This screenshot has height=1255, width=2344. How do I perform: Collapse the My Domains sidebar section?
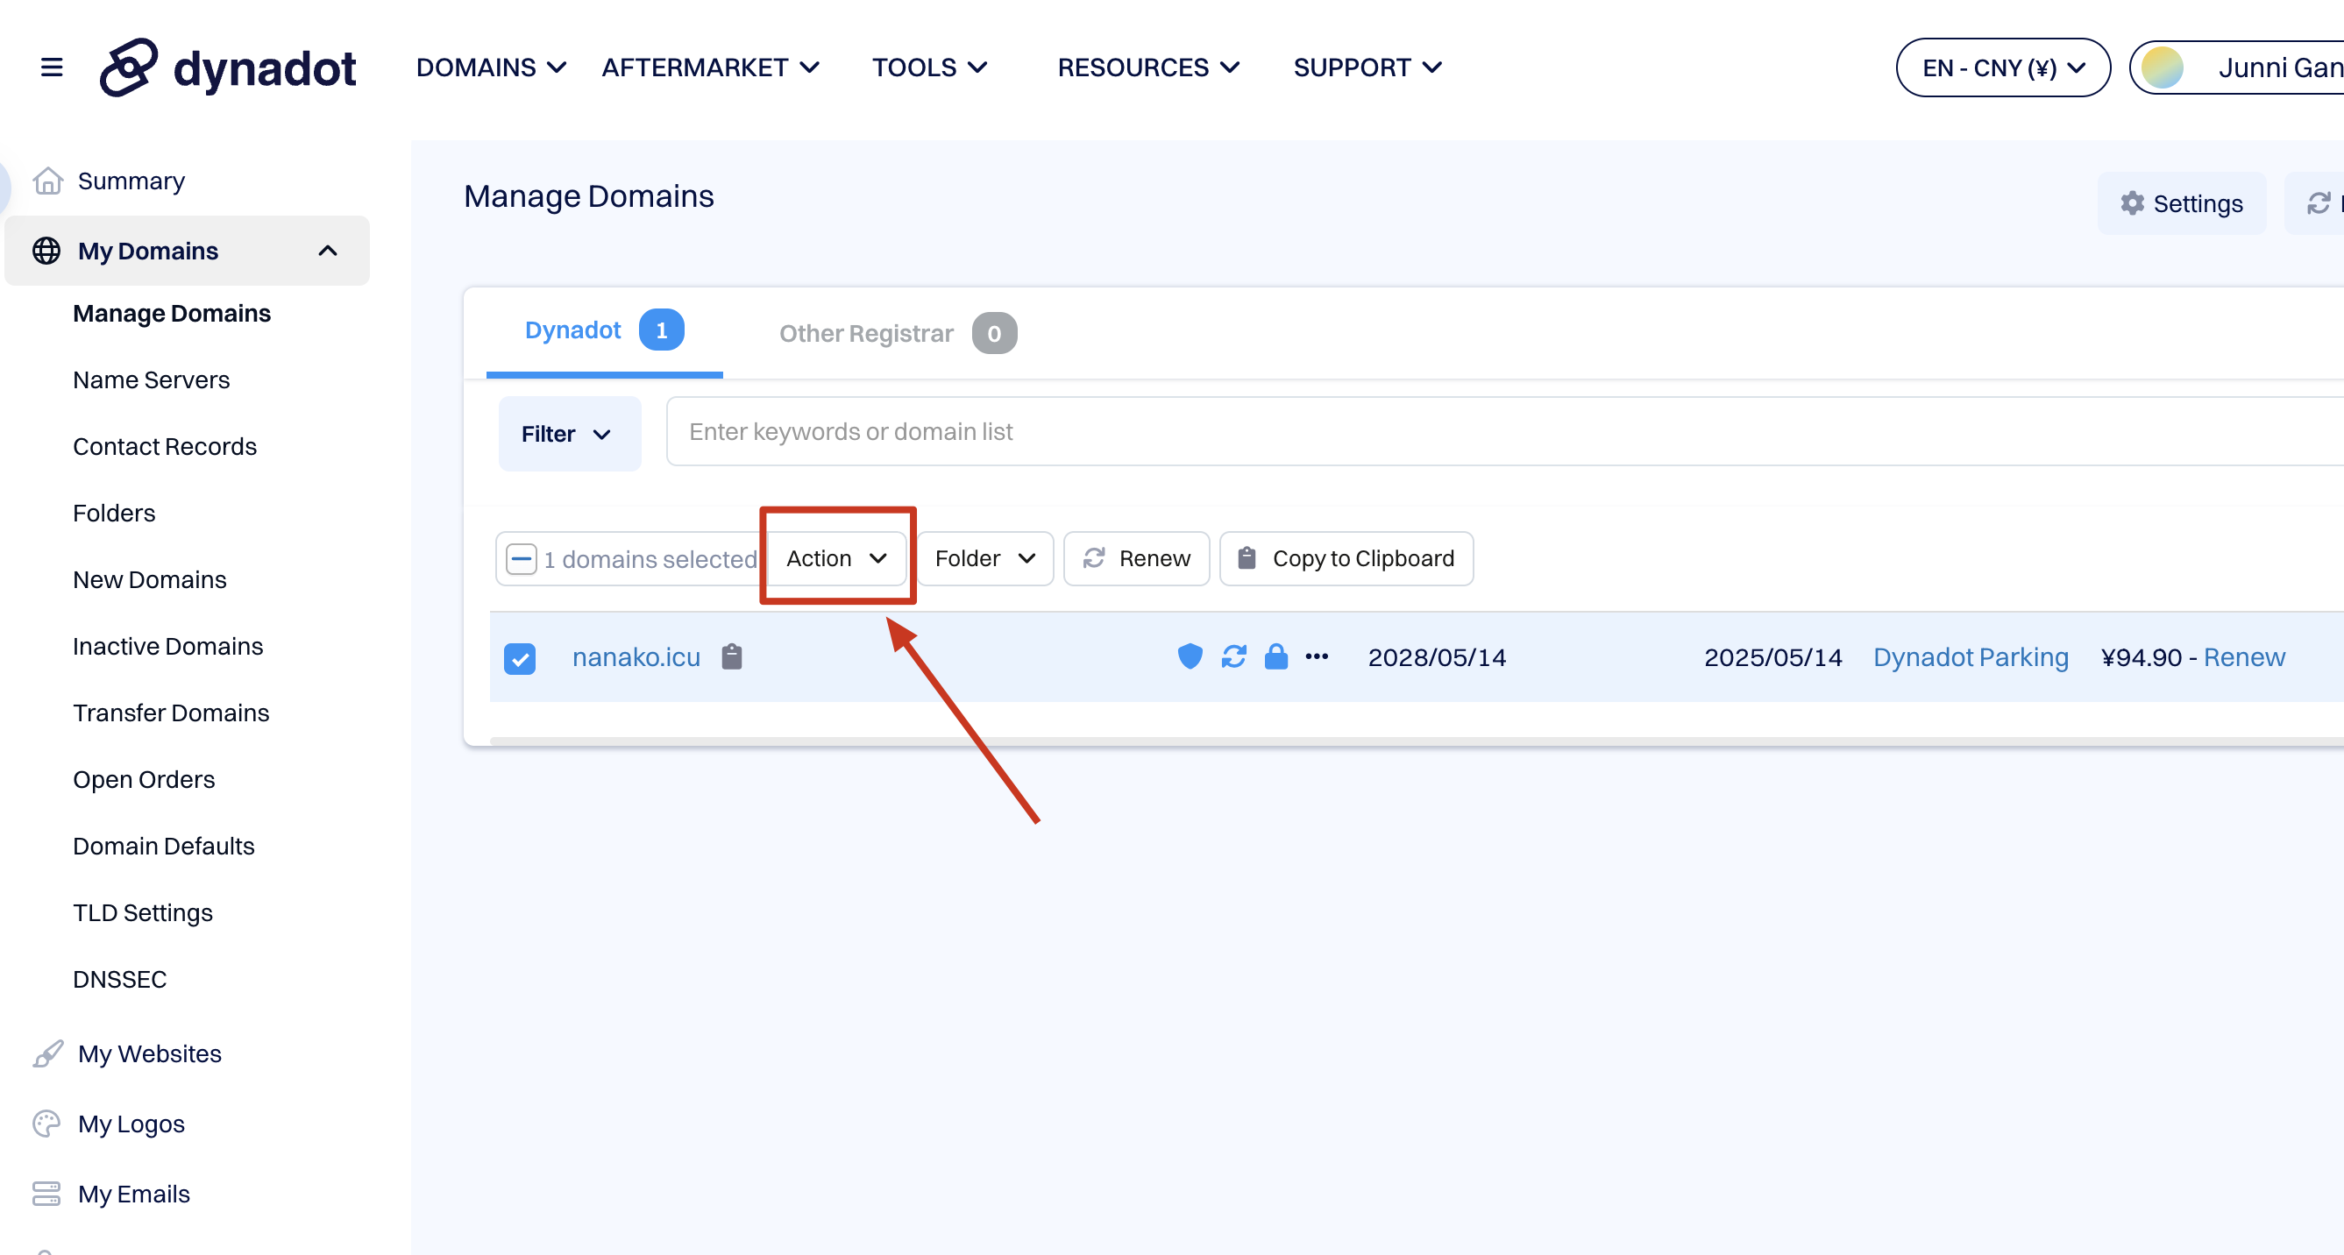[x=328, y=250]
